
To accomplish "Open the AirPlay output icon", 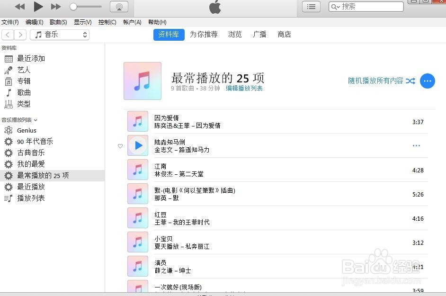I will pyautogui.click(x=119, y=7).
